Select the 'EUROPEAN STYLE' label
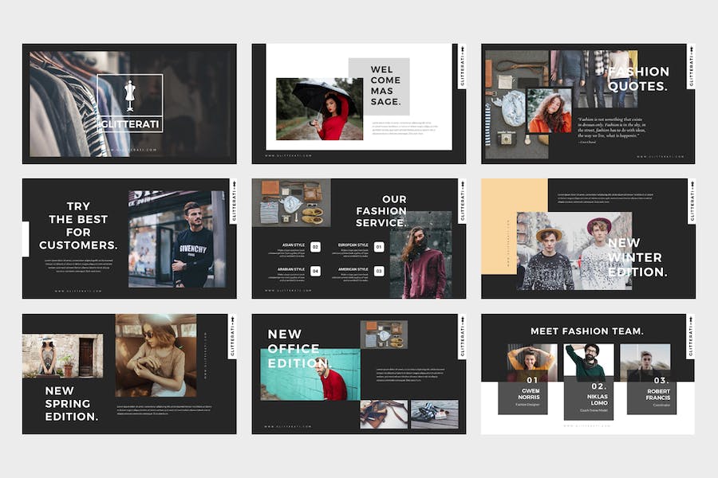 (x=353, y=245)
